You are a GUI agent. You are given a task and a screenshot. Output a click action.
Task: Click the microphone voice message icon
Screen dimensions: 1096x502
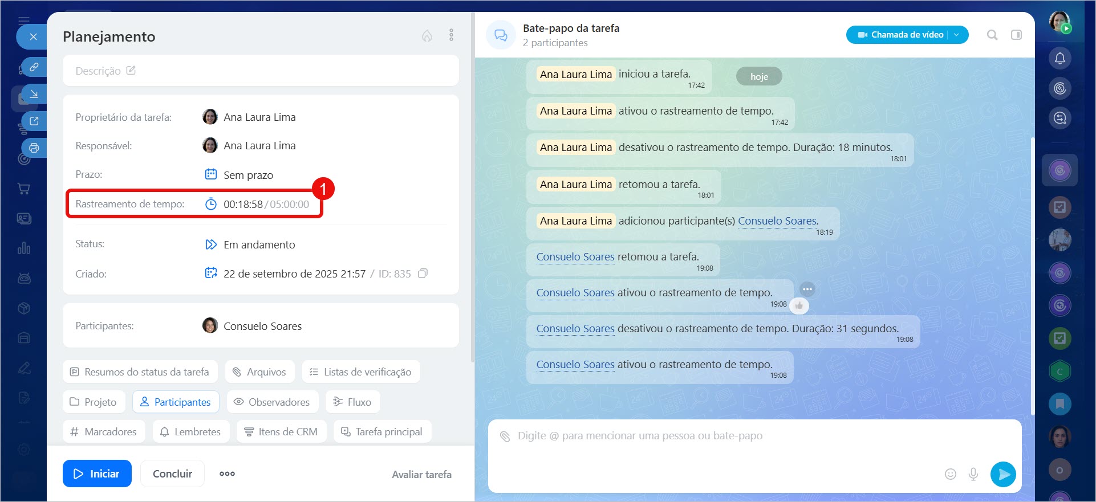click(973, 474)
